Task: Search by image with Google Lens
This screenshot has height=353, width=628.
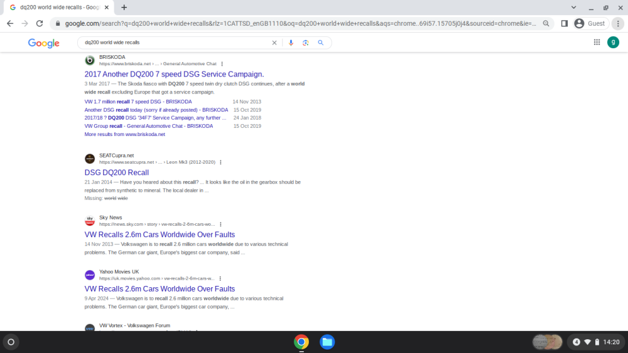Action: [x=306, y=43]
